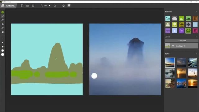Apply the selected blue sunset lake style
Screen dimensions: 199x112
click(x=170, y=63)
